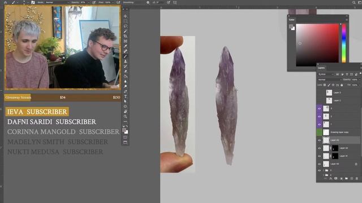Image resolution: width=362 pixels, height=203 pixels.
Task: Toggle layer filtering switch on/off
Action: (x=360, y=74)
